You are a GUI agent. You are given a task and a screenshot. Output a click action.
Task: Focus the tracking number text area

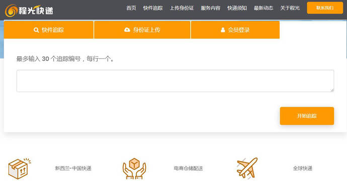point(176,81)
